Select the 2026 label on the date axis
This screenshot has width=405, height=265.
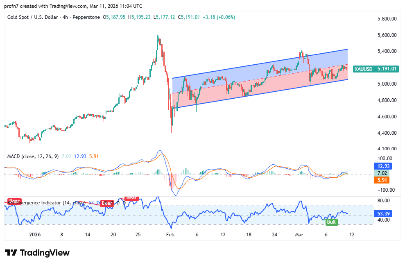coord(34,235)
